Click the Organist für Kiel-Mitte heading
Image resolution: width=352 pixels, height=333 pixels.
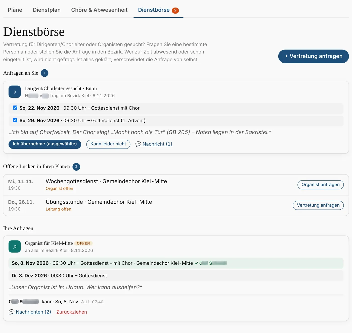click(49, 243)
